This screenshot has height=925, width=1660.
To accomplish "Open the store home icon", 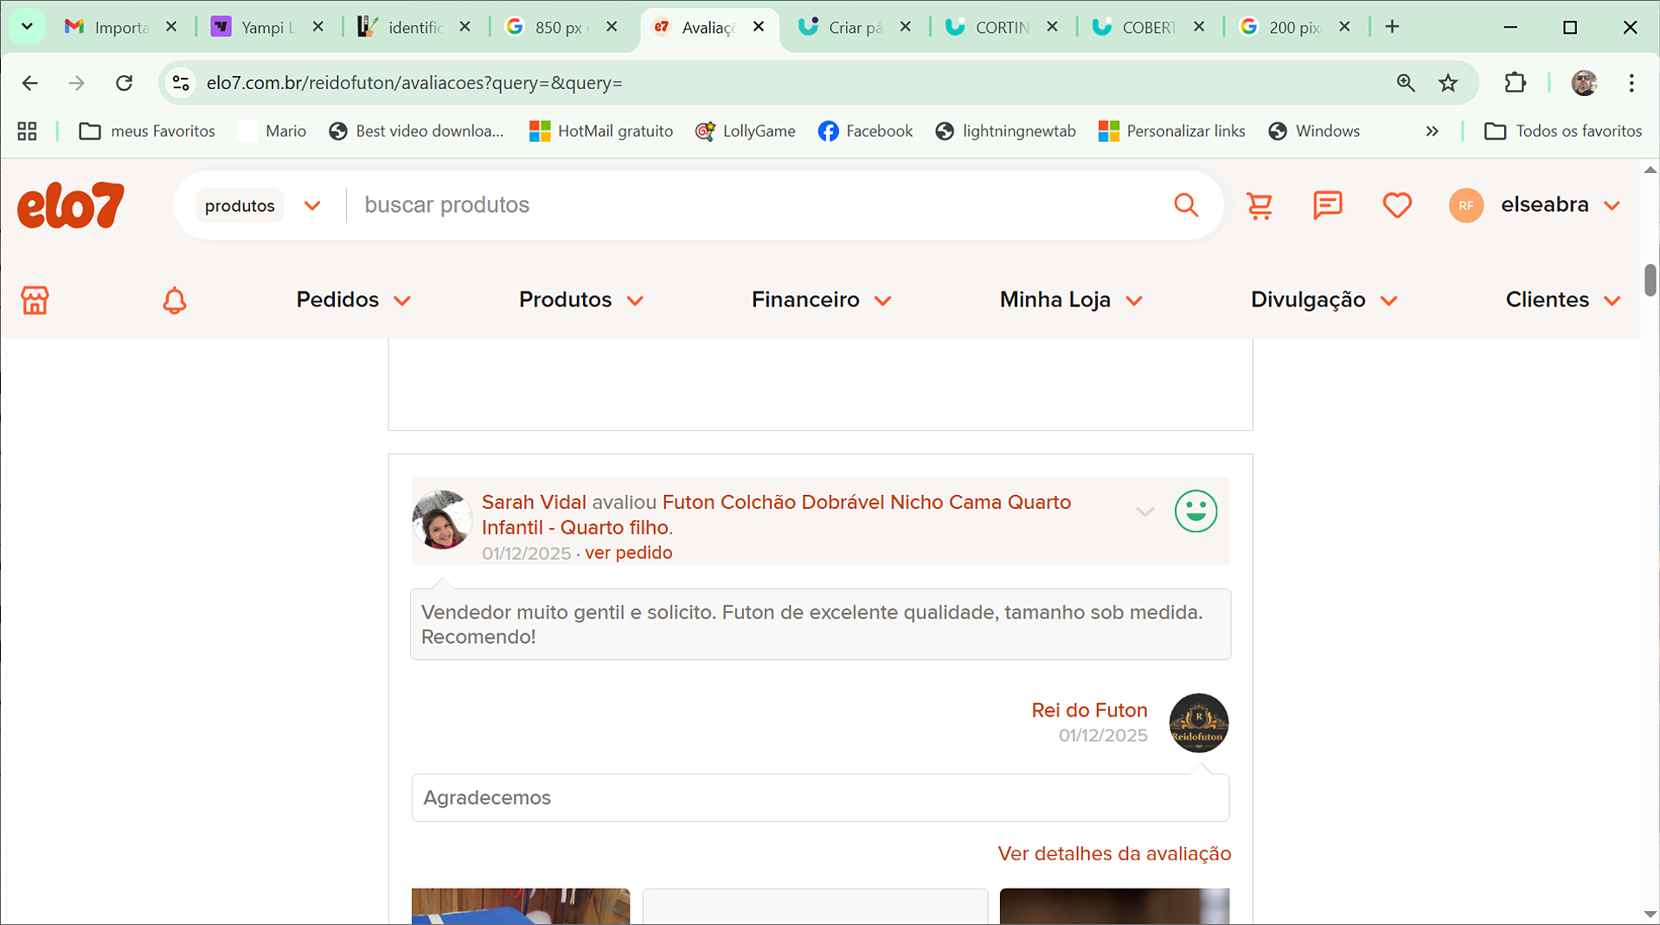I will pos(35,300).
